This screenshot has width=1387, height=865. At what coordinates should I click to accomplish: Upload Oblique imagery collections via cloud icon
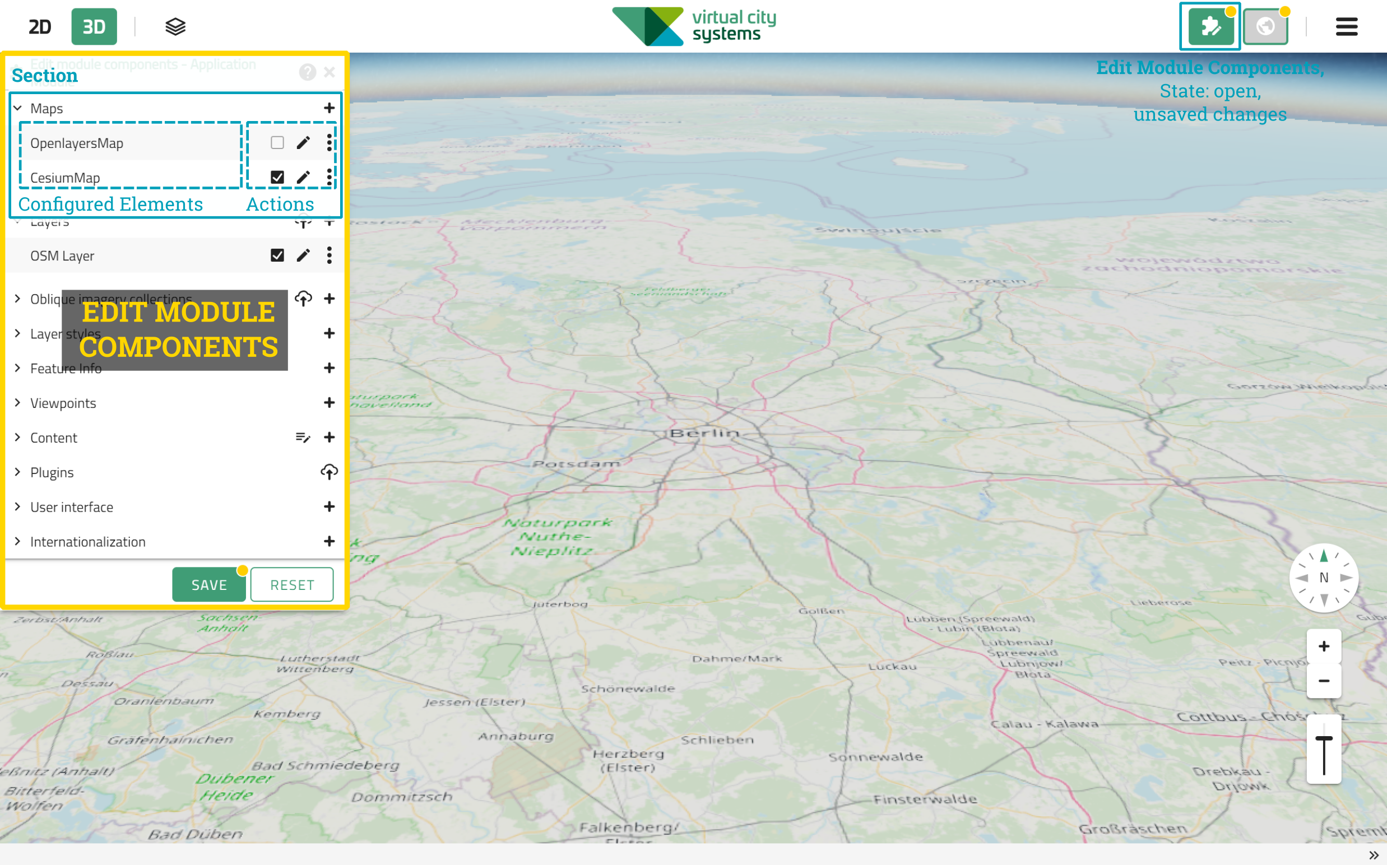pyautogui.click(x=303, y=299)
